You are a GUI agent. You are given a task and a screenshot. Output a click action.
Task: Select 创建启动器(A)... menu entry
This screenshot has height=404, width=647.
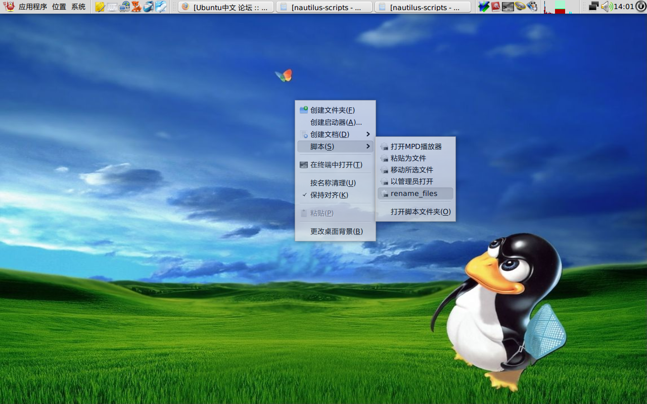(x=335, y=122)
